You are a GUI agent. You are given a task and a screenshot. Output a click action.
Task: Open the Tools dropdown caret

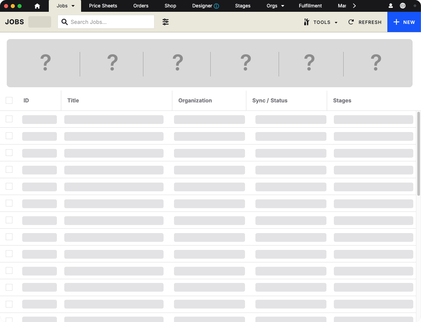coord(336,23)
